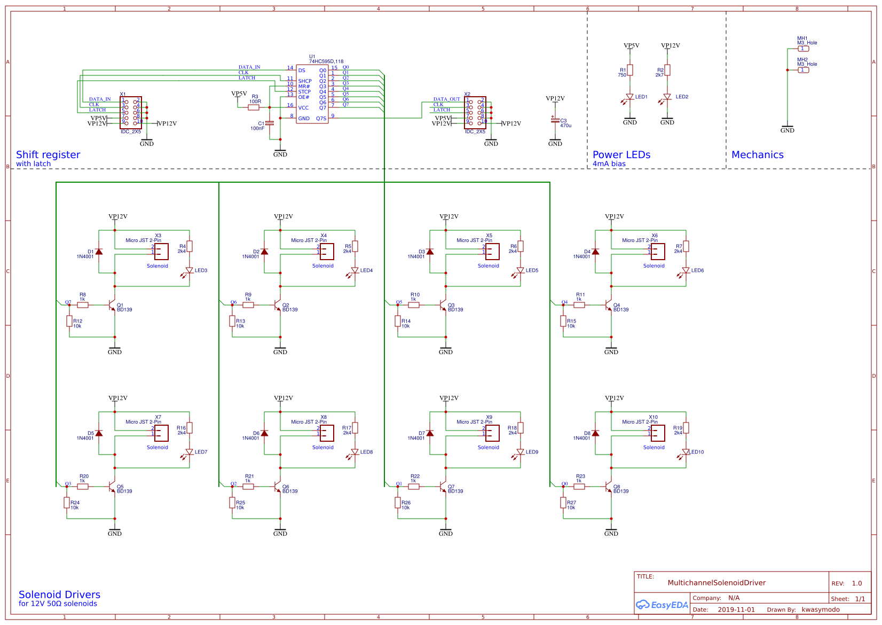Click the LED1 indicator symbol

point(629,97)
